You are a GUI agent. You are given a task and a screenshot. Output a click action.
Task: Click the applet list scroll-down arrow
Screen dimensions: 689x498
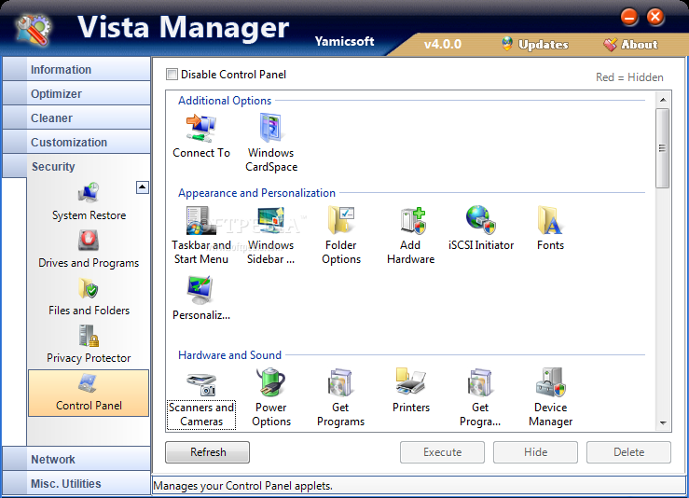[663, 422]
